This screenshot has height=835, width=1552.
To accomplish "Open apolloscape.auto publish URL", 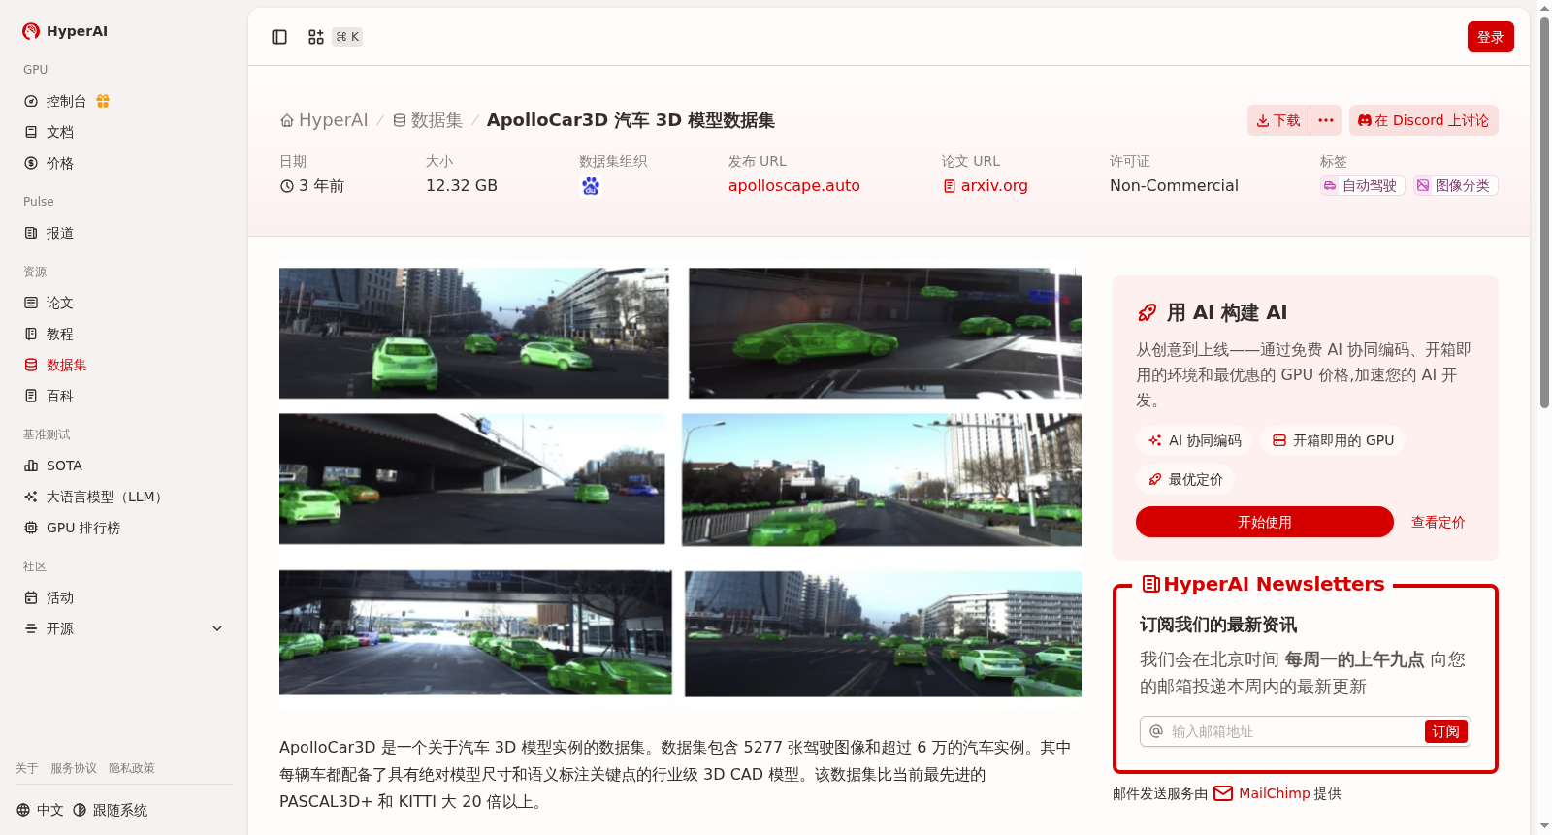I will [x=794, y=185].
